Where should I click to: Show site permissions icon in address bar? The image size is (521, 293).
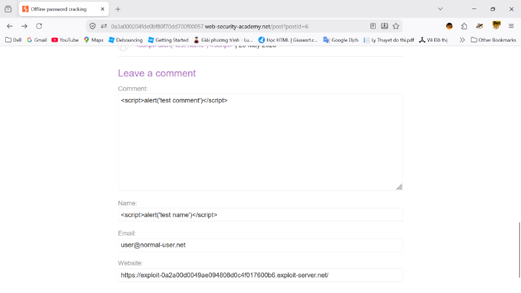[104, 26]
